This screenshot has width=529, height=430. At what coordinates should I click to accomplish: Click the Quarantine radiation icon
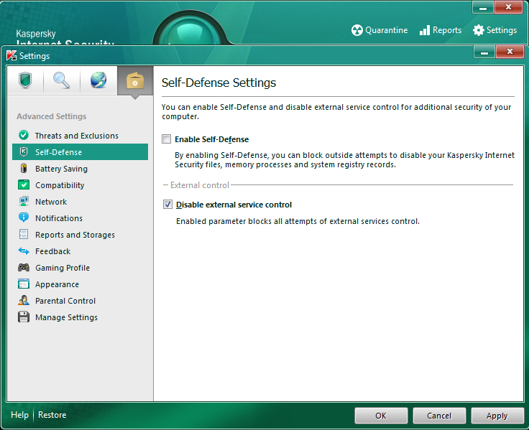[x=357, y=30]
